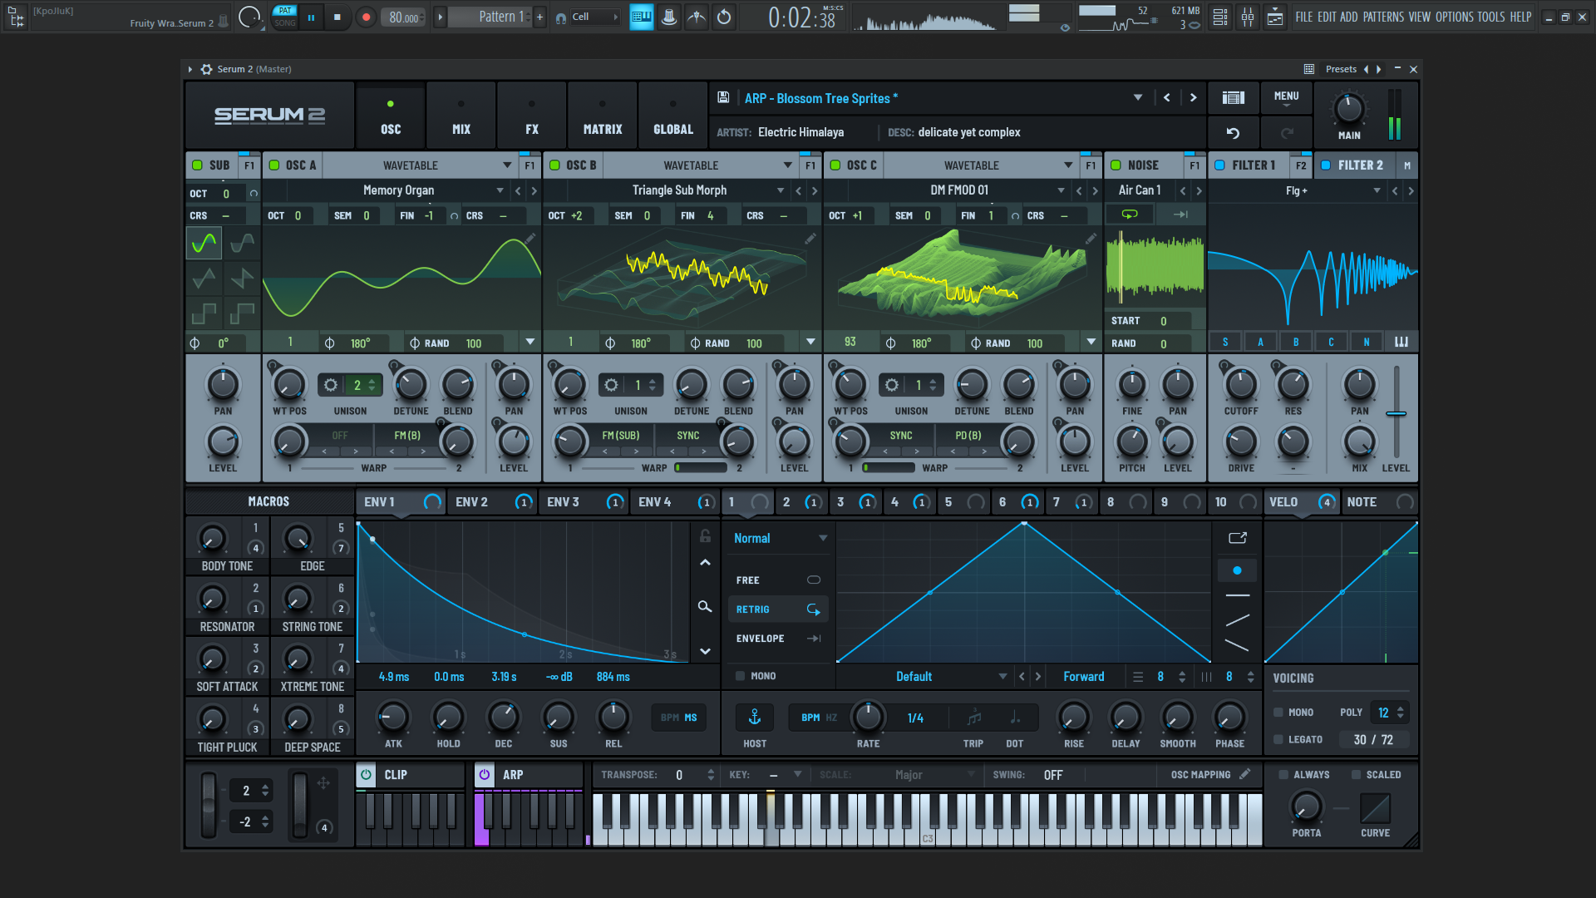Screen dimensions: 1596x898
Task: Click the noise one-shot arrow icon
Action: pos(1180,215)
